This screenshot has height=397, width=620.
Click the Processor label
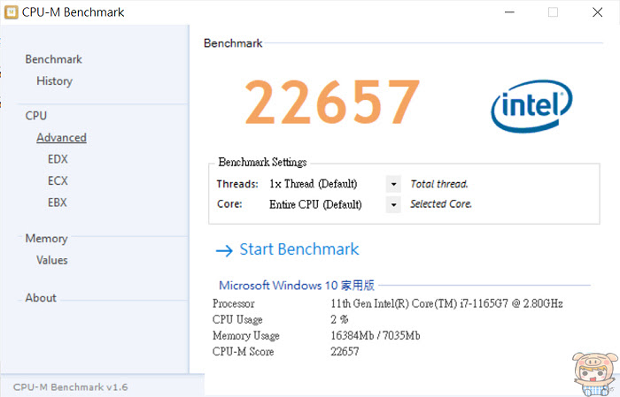[233, 303]
